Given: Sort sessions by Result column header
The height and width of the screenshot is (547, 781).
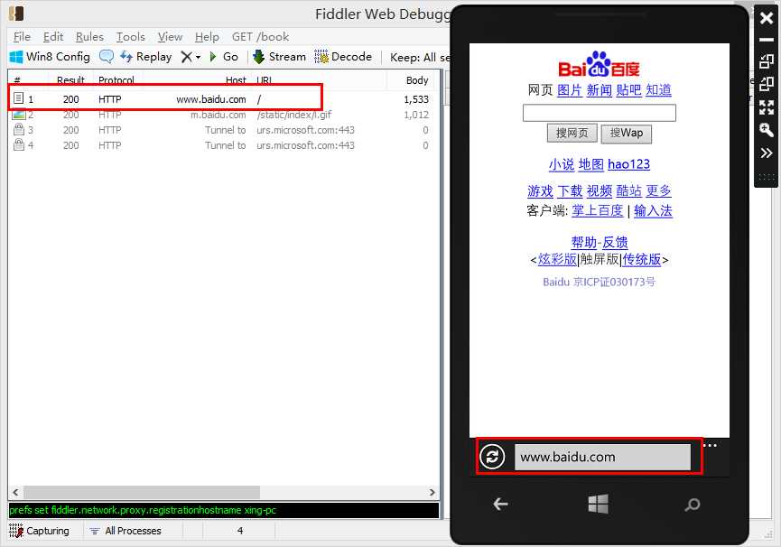Looking at the screenshot, I should tap(70, 80).
